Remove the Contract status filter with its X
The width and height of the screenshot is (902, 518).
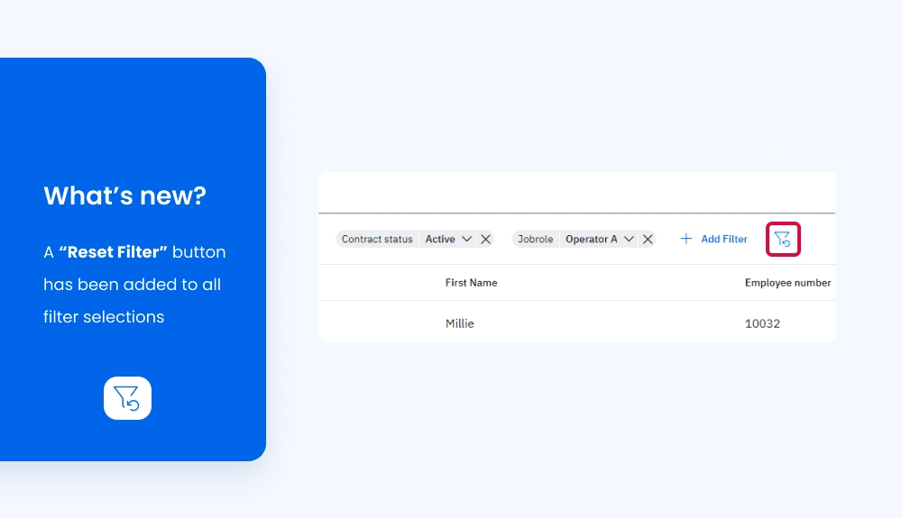click(485, 240)
